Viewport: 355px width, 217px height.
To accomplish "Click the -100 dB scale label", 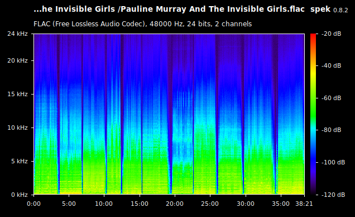I will 333,162.
